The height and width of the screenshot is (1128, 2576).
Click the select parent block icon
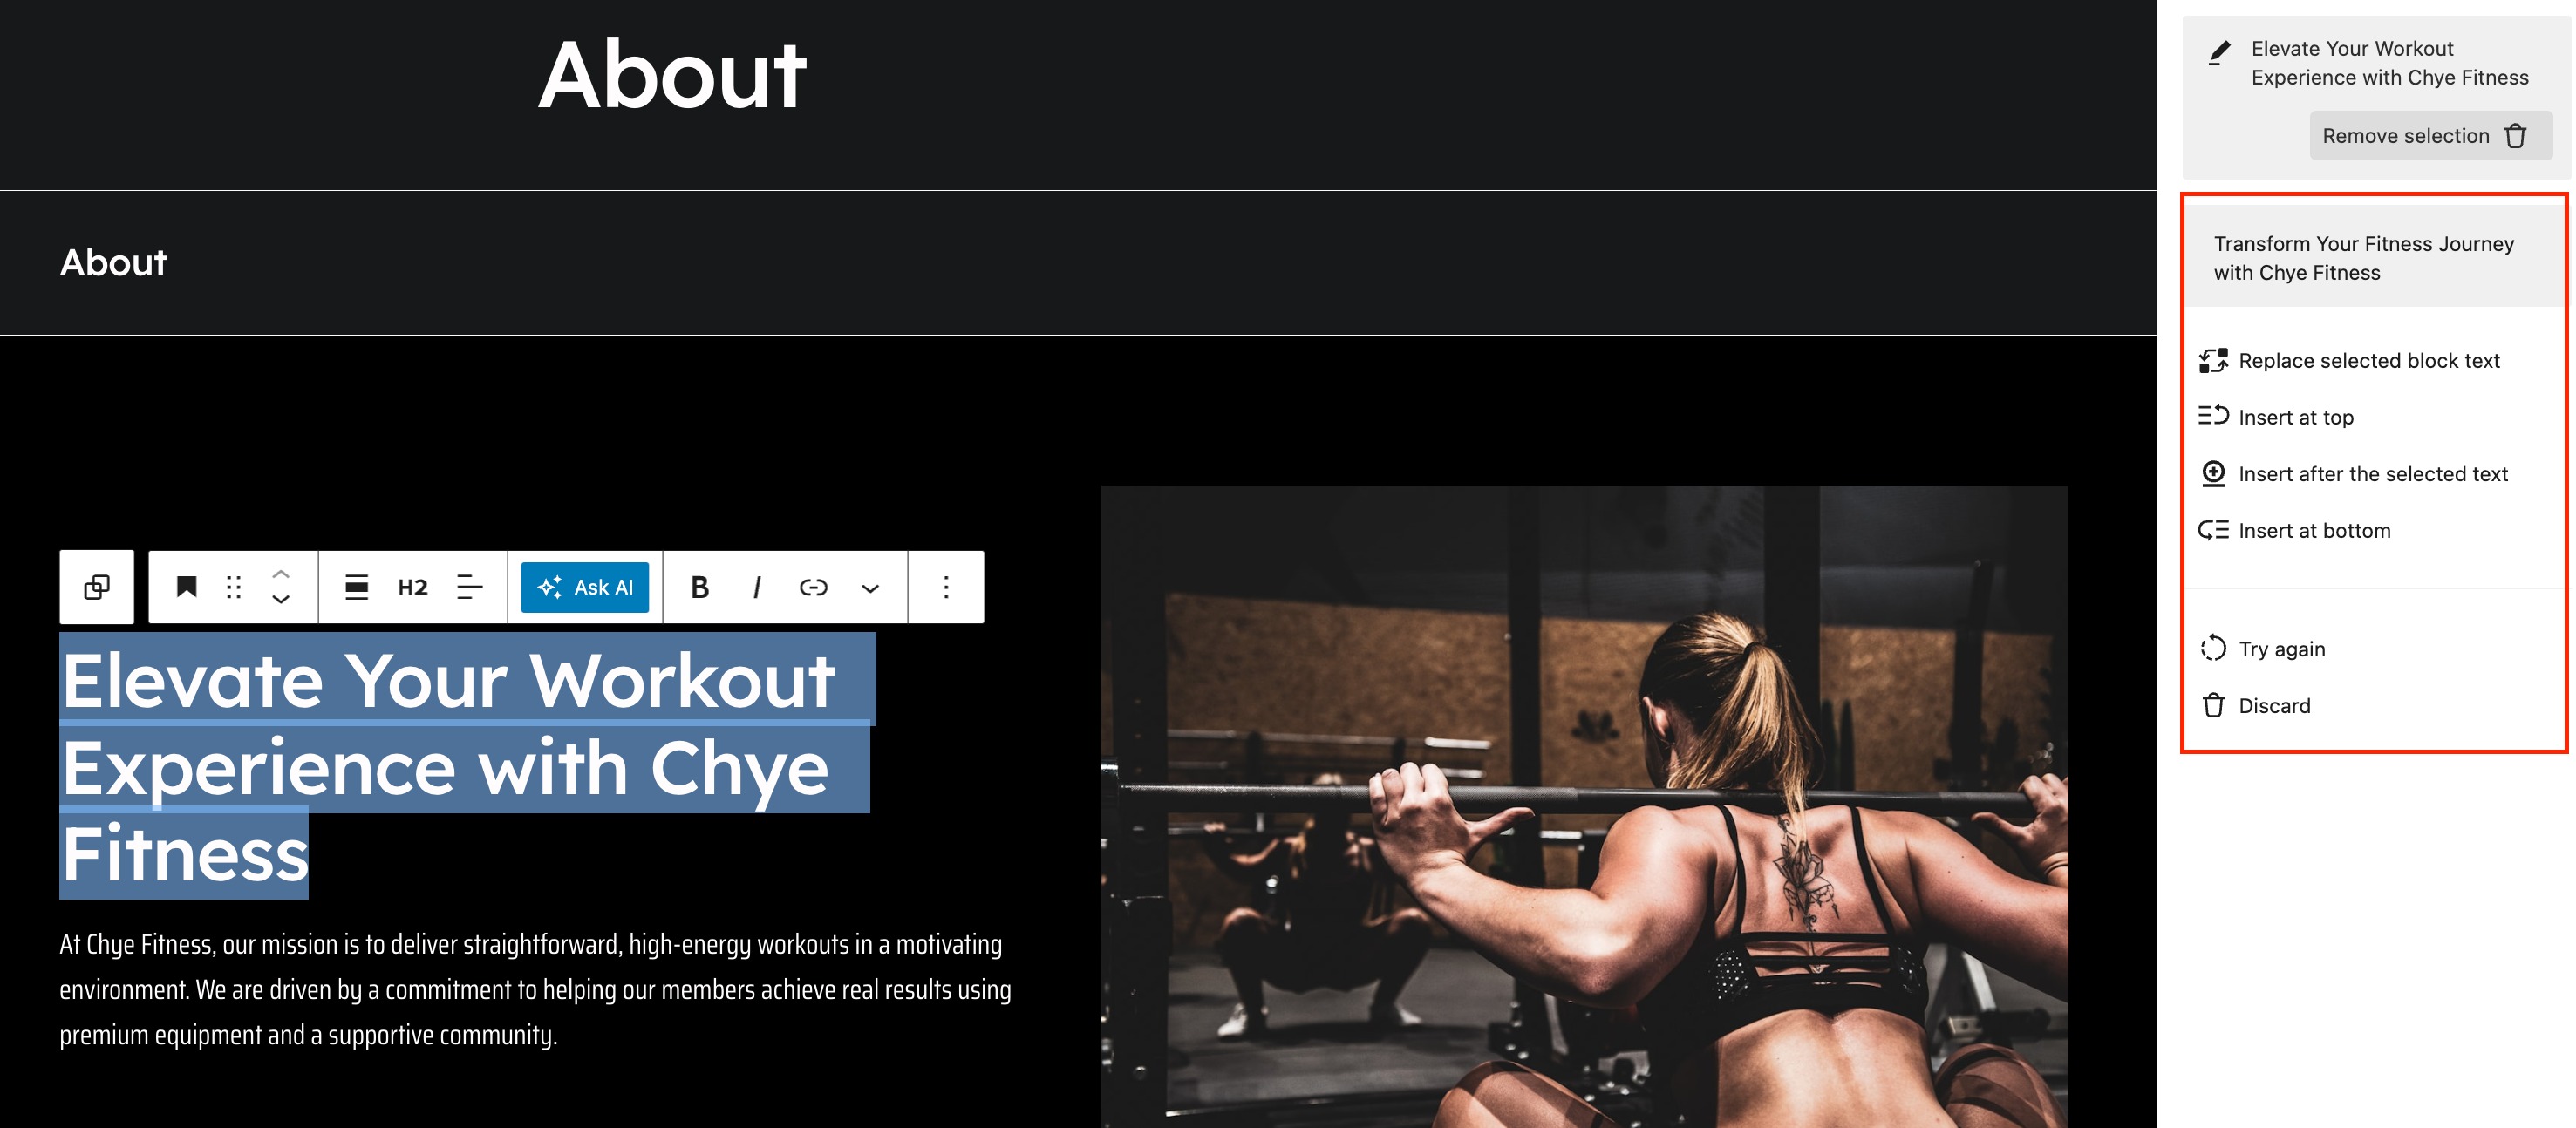pyautogui.click(x=97, y=587)
